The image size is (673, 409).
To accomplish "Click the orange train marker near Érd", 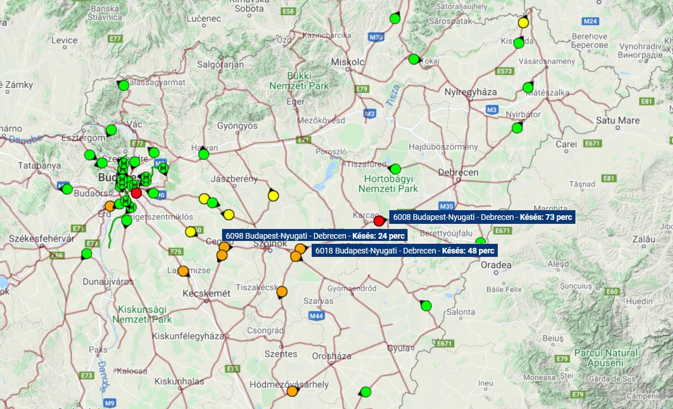I will [x=110, y=206].
